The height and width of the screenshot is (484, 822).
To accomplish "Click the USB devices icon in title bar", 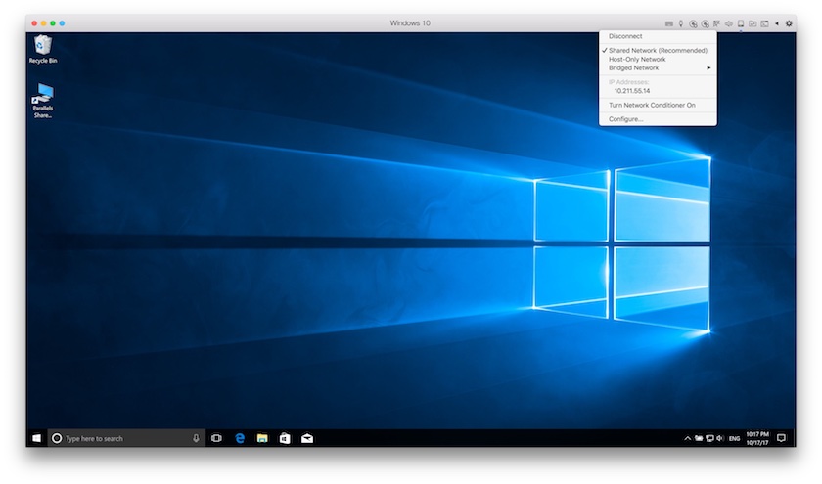I will click(716, 23).
